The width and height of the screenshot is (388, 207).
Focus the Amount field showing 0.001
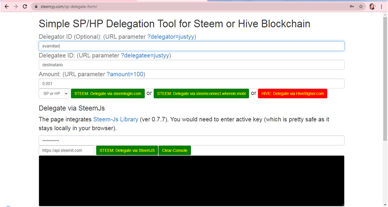192,84
